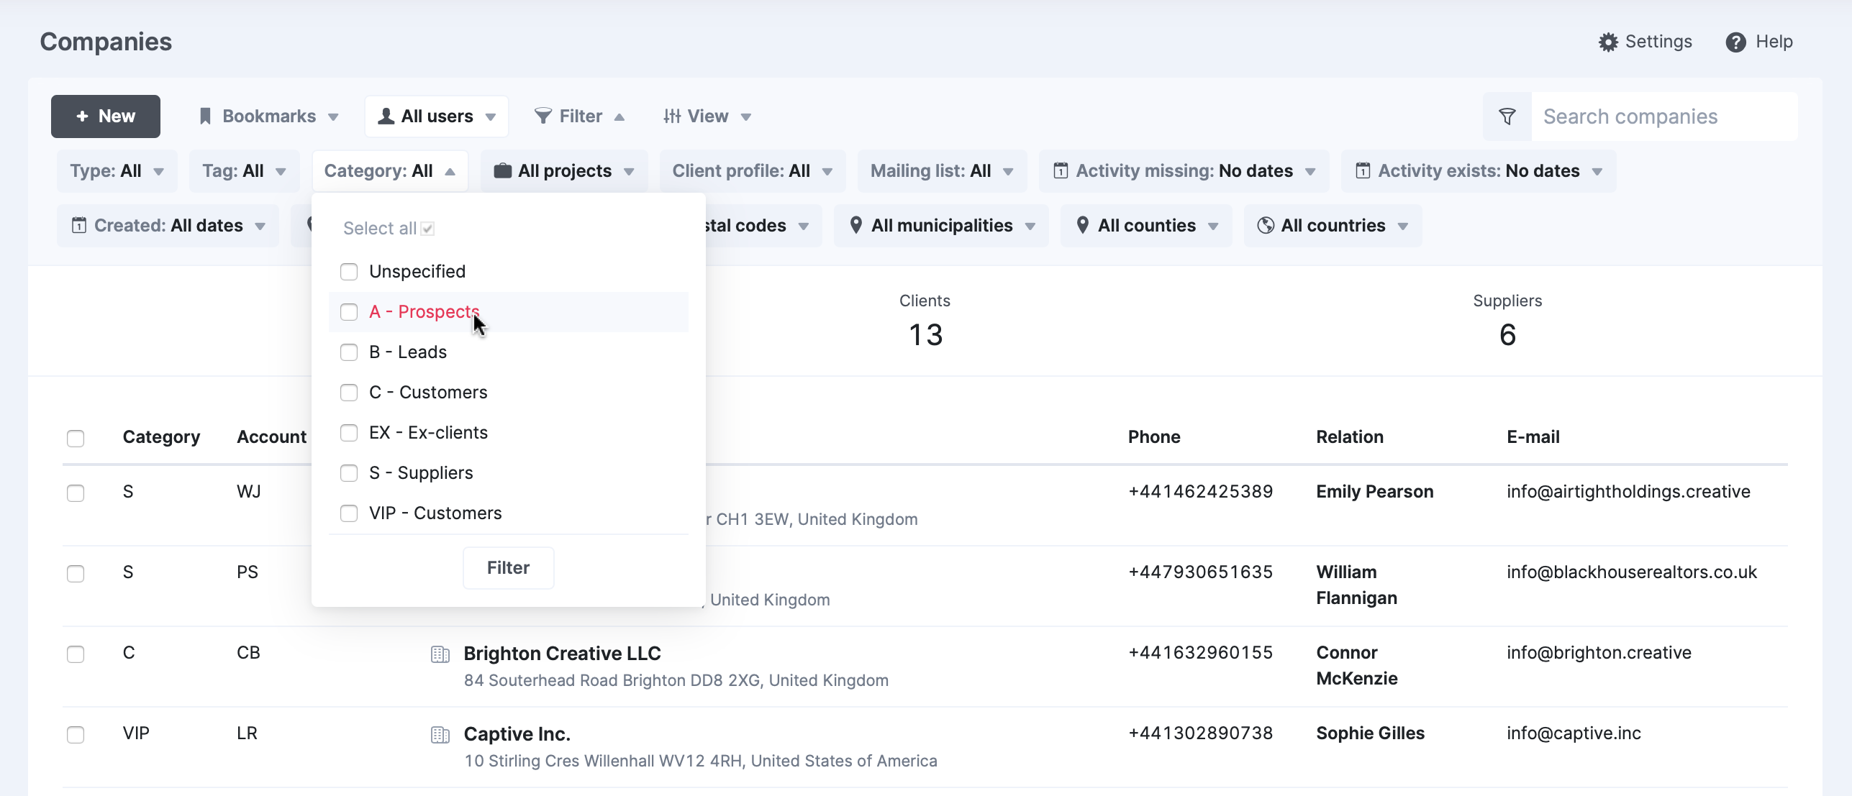Screen dimensions: 1852x796
Task: Click the Created calendar icon
Action: pos(79,226)
